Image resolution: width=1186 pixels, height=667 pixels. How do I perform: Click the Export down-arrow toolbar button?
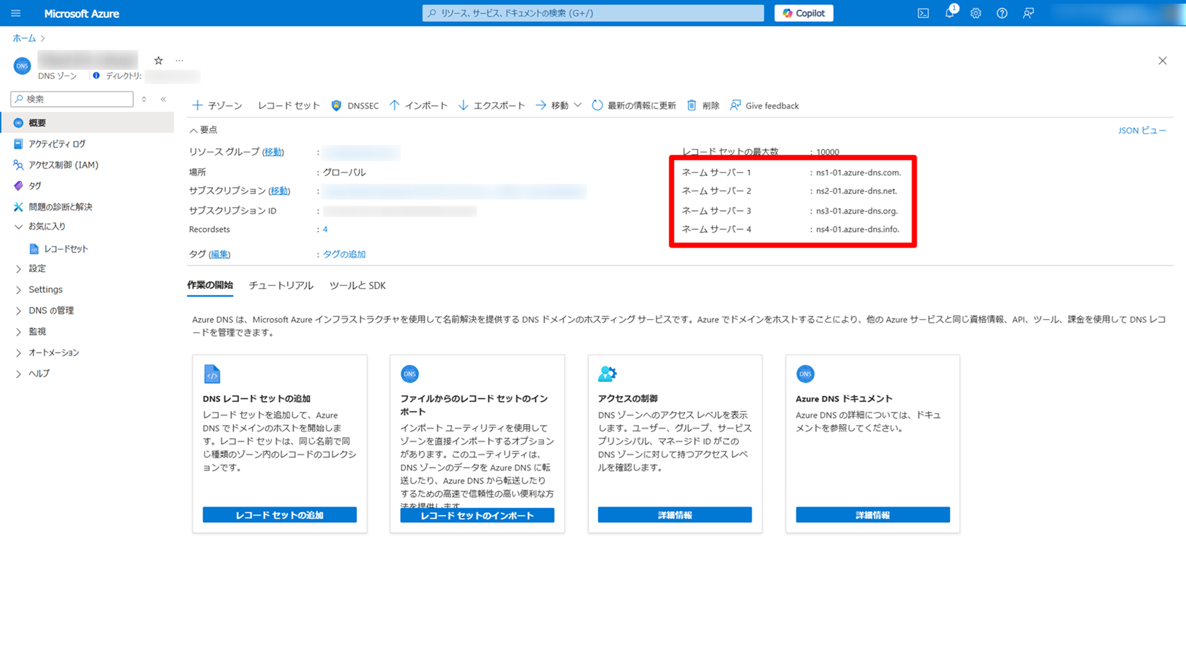point(492,106)
